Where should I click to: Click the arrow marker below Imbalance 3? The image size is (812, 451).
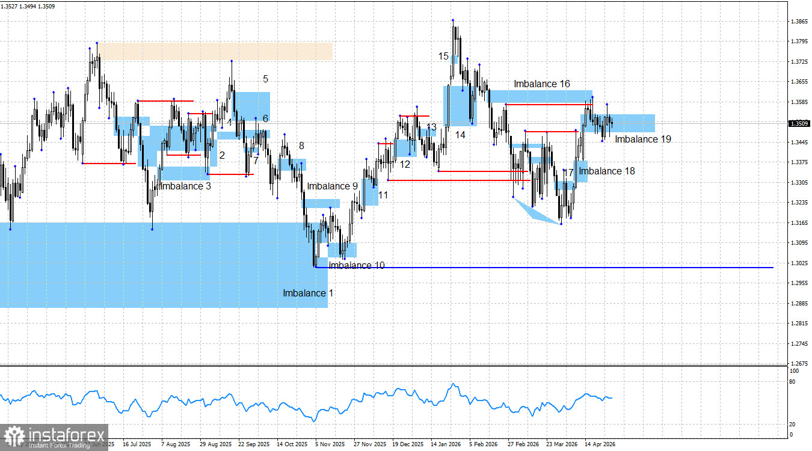coord(152,230)
